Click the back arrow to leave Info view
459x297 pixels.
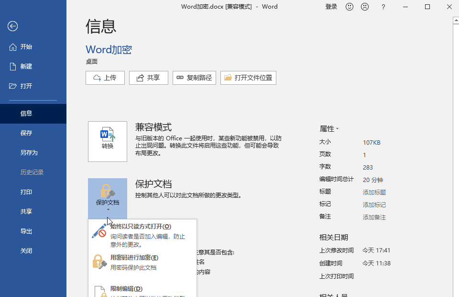pyautogui.click(x=12, y=27)
